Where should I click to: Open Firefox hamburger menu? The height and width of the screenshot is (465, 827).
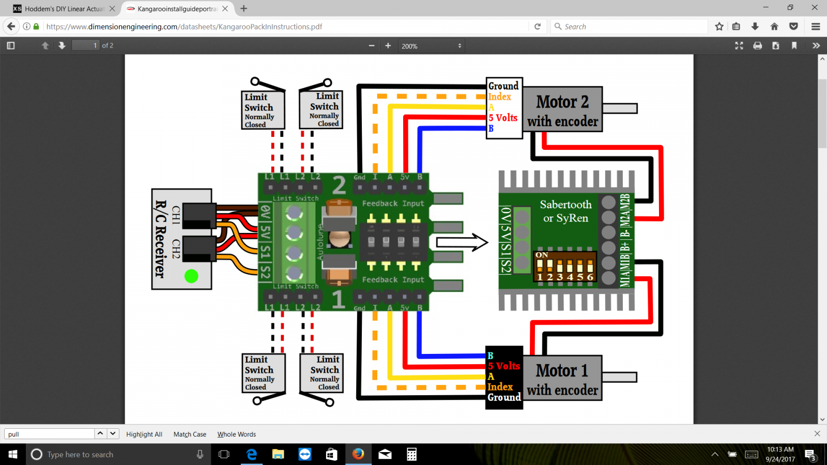click(816, 26)
